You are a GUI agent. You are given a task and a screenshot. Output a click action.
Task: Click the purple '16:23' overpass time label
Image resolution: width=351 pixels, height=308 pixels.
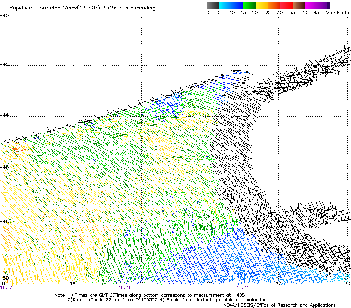coord(7,288)
